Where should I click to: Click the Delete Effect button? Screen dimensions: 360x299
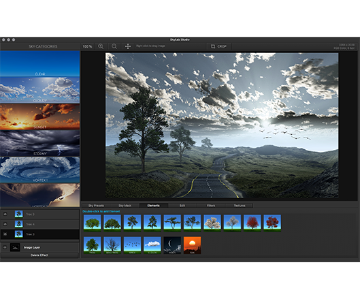pyautogui.click(x=39, y=255)
